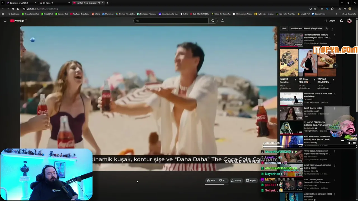
Task: Click site info icon in address bar
Action: [24, 9]
